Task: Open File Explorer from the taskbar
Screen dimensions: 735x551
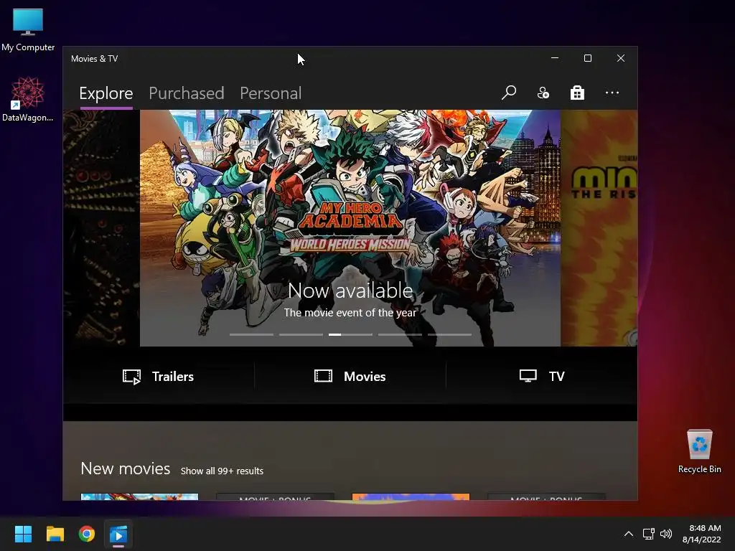Action: tap(55, 534)
